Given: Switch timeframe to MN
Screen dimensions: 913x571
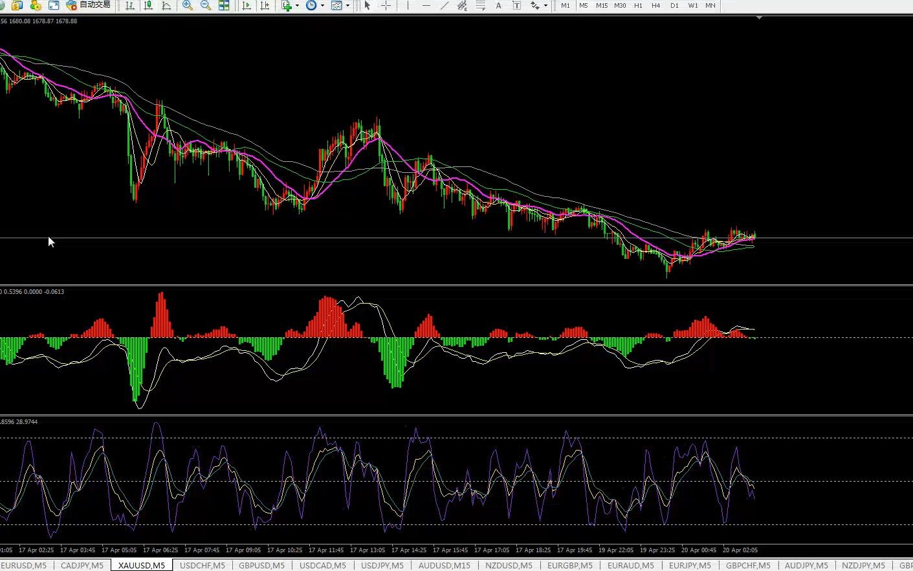Looking at the screenshot, I should click(710, 5).
